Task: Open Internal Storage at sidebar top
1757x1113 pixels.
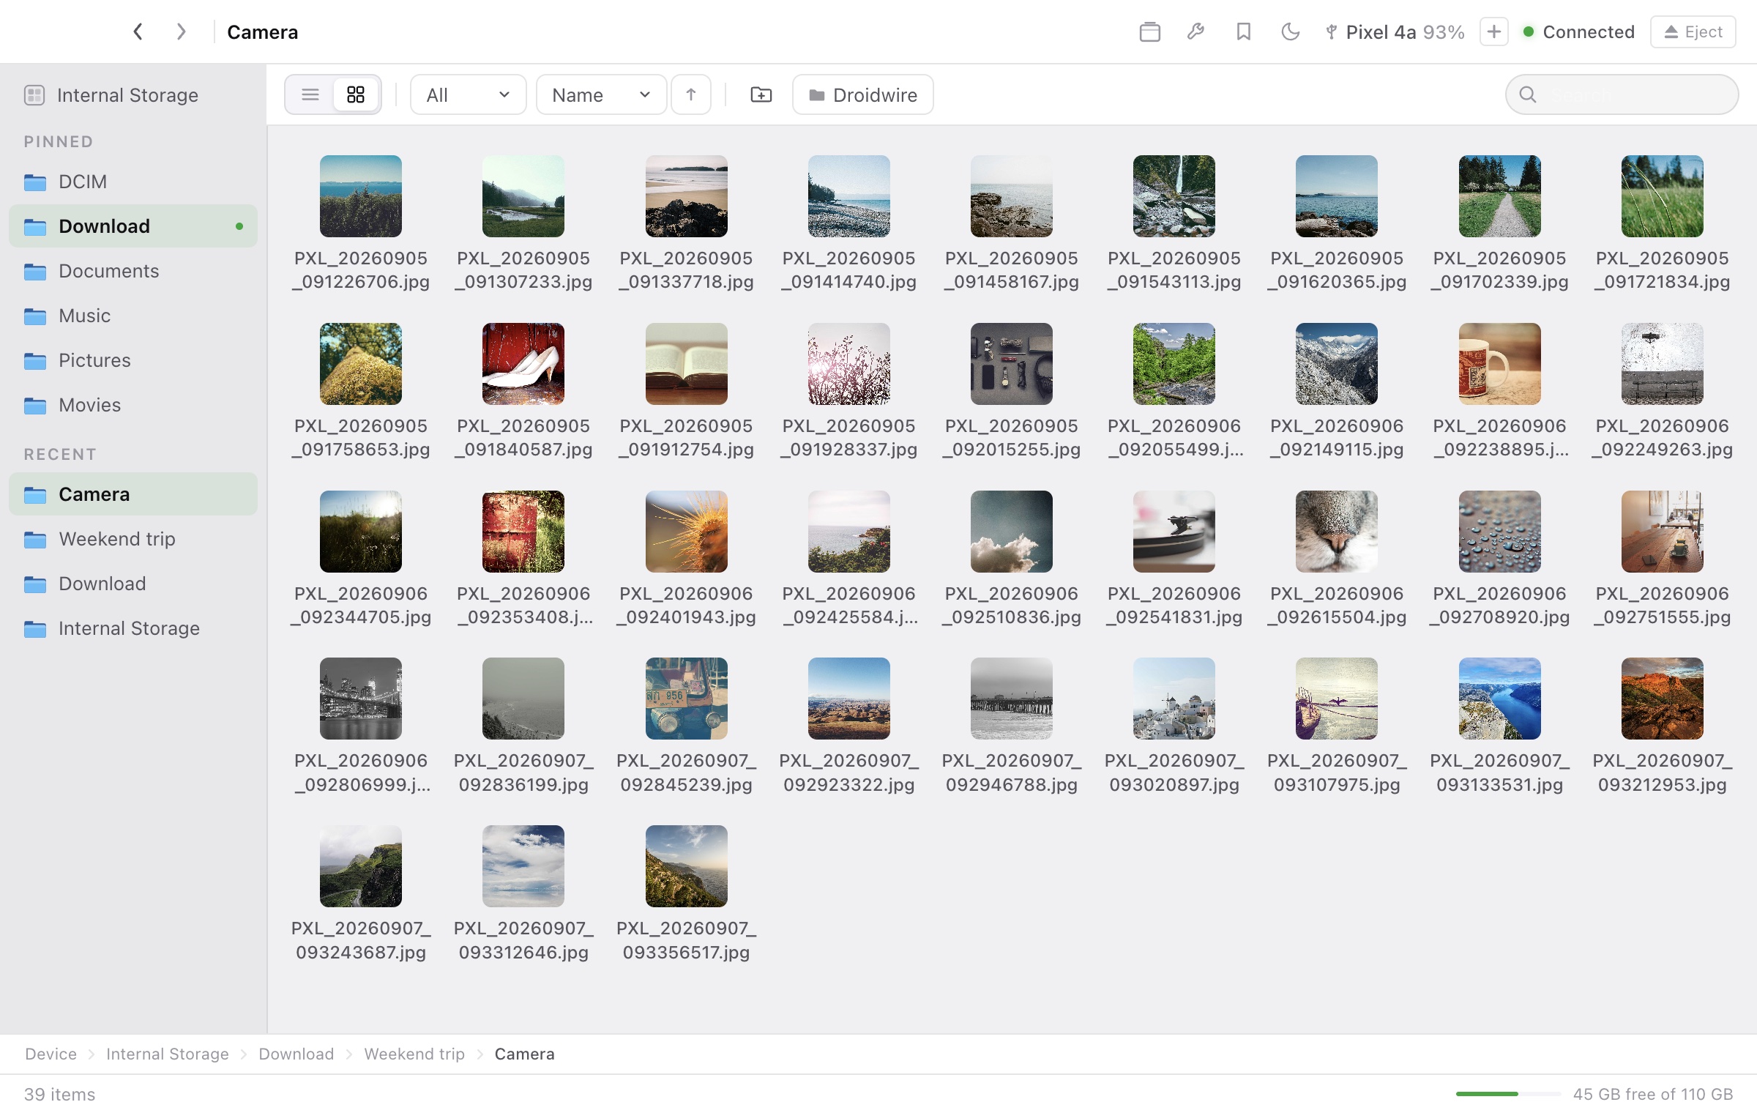Action: [x=133, y=95]
